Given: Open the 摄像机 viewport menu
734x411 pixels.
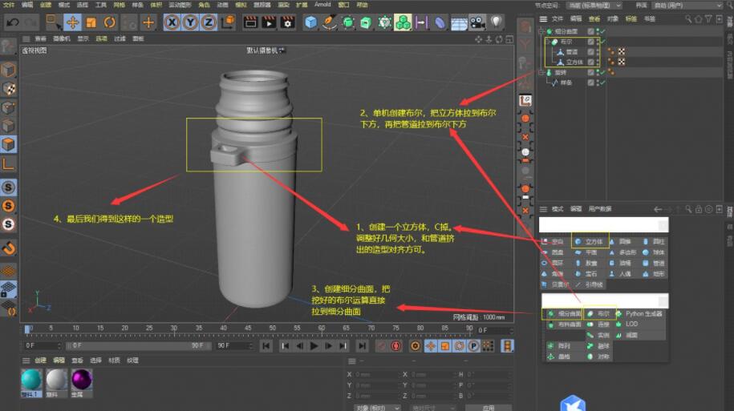Looking at the screenshot, I should [x=61, y=38].
